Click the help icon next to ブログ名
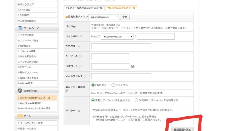 tap(78, 47)
